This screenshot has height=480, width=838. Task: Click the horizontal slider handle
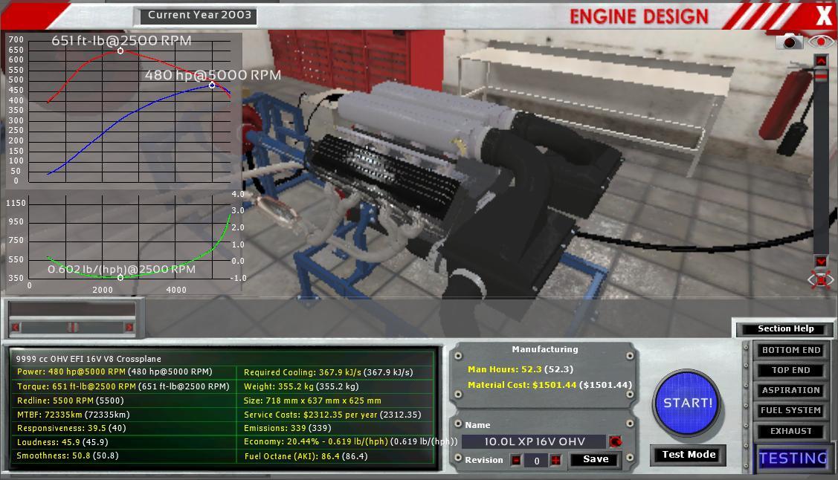point(72,327)
